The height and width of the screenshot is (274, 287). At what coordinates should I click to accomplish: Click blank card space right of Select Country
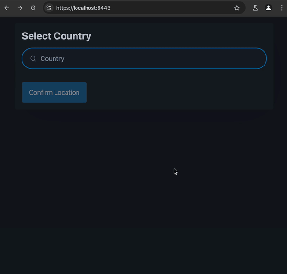coord(182,36)
